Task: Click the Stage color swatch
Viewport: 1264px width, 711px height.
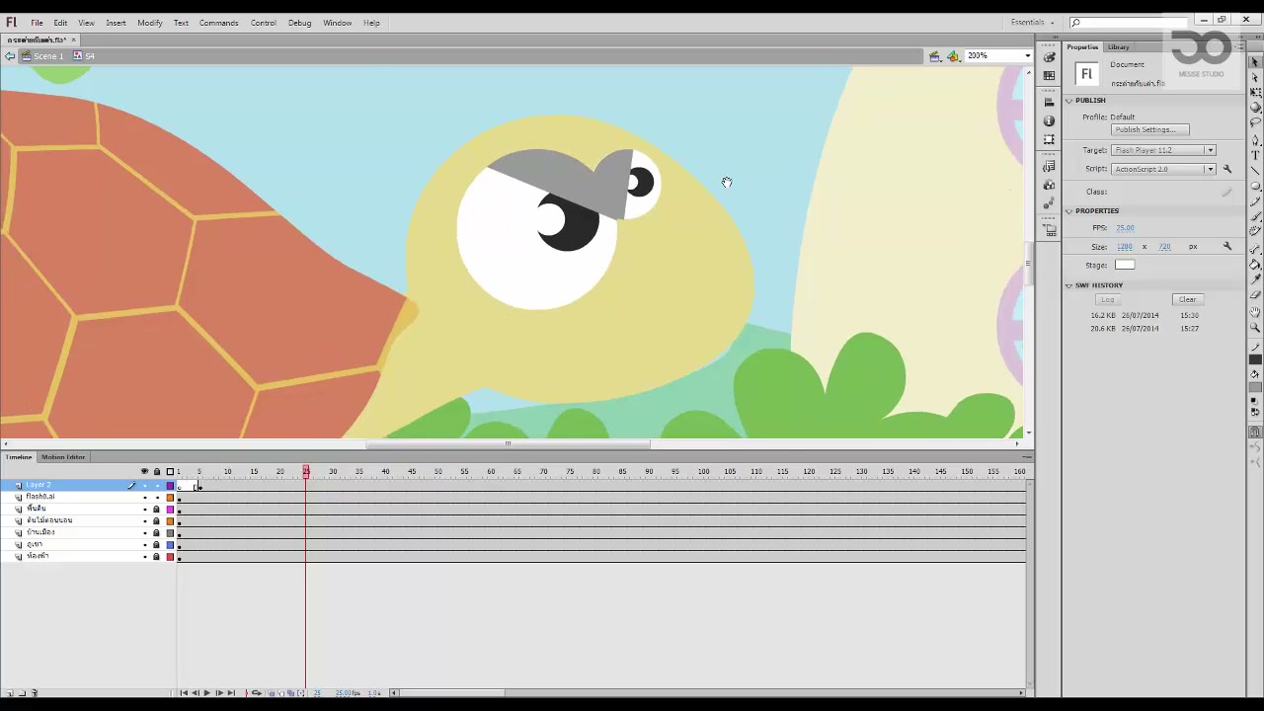Action: [1125, 265]
